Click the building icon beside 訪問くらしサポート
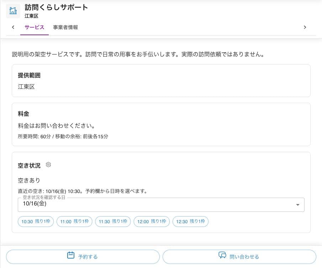 point(13,11)
